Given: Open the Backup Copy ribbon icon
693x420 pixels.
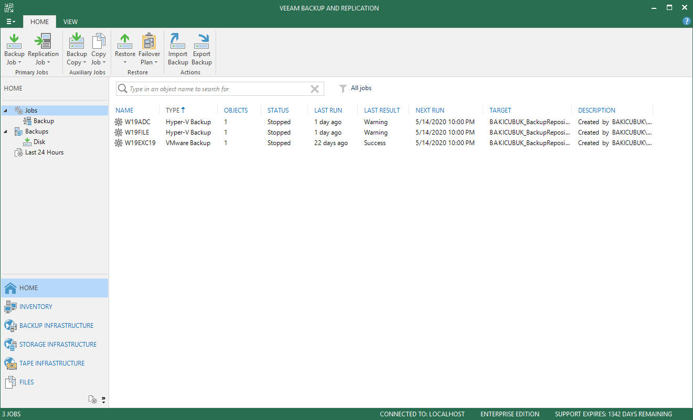Looking at the screenshot, I should tap(77, 42).
